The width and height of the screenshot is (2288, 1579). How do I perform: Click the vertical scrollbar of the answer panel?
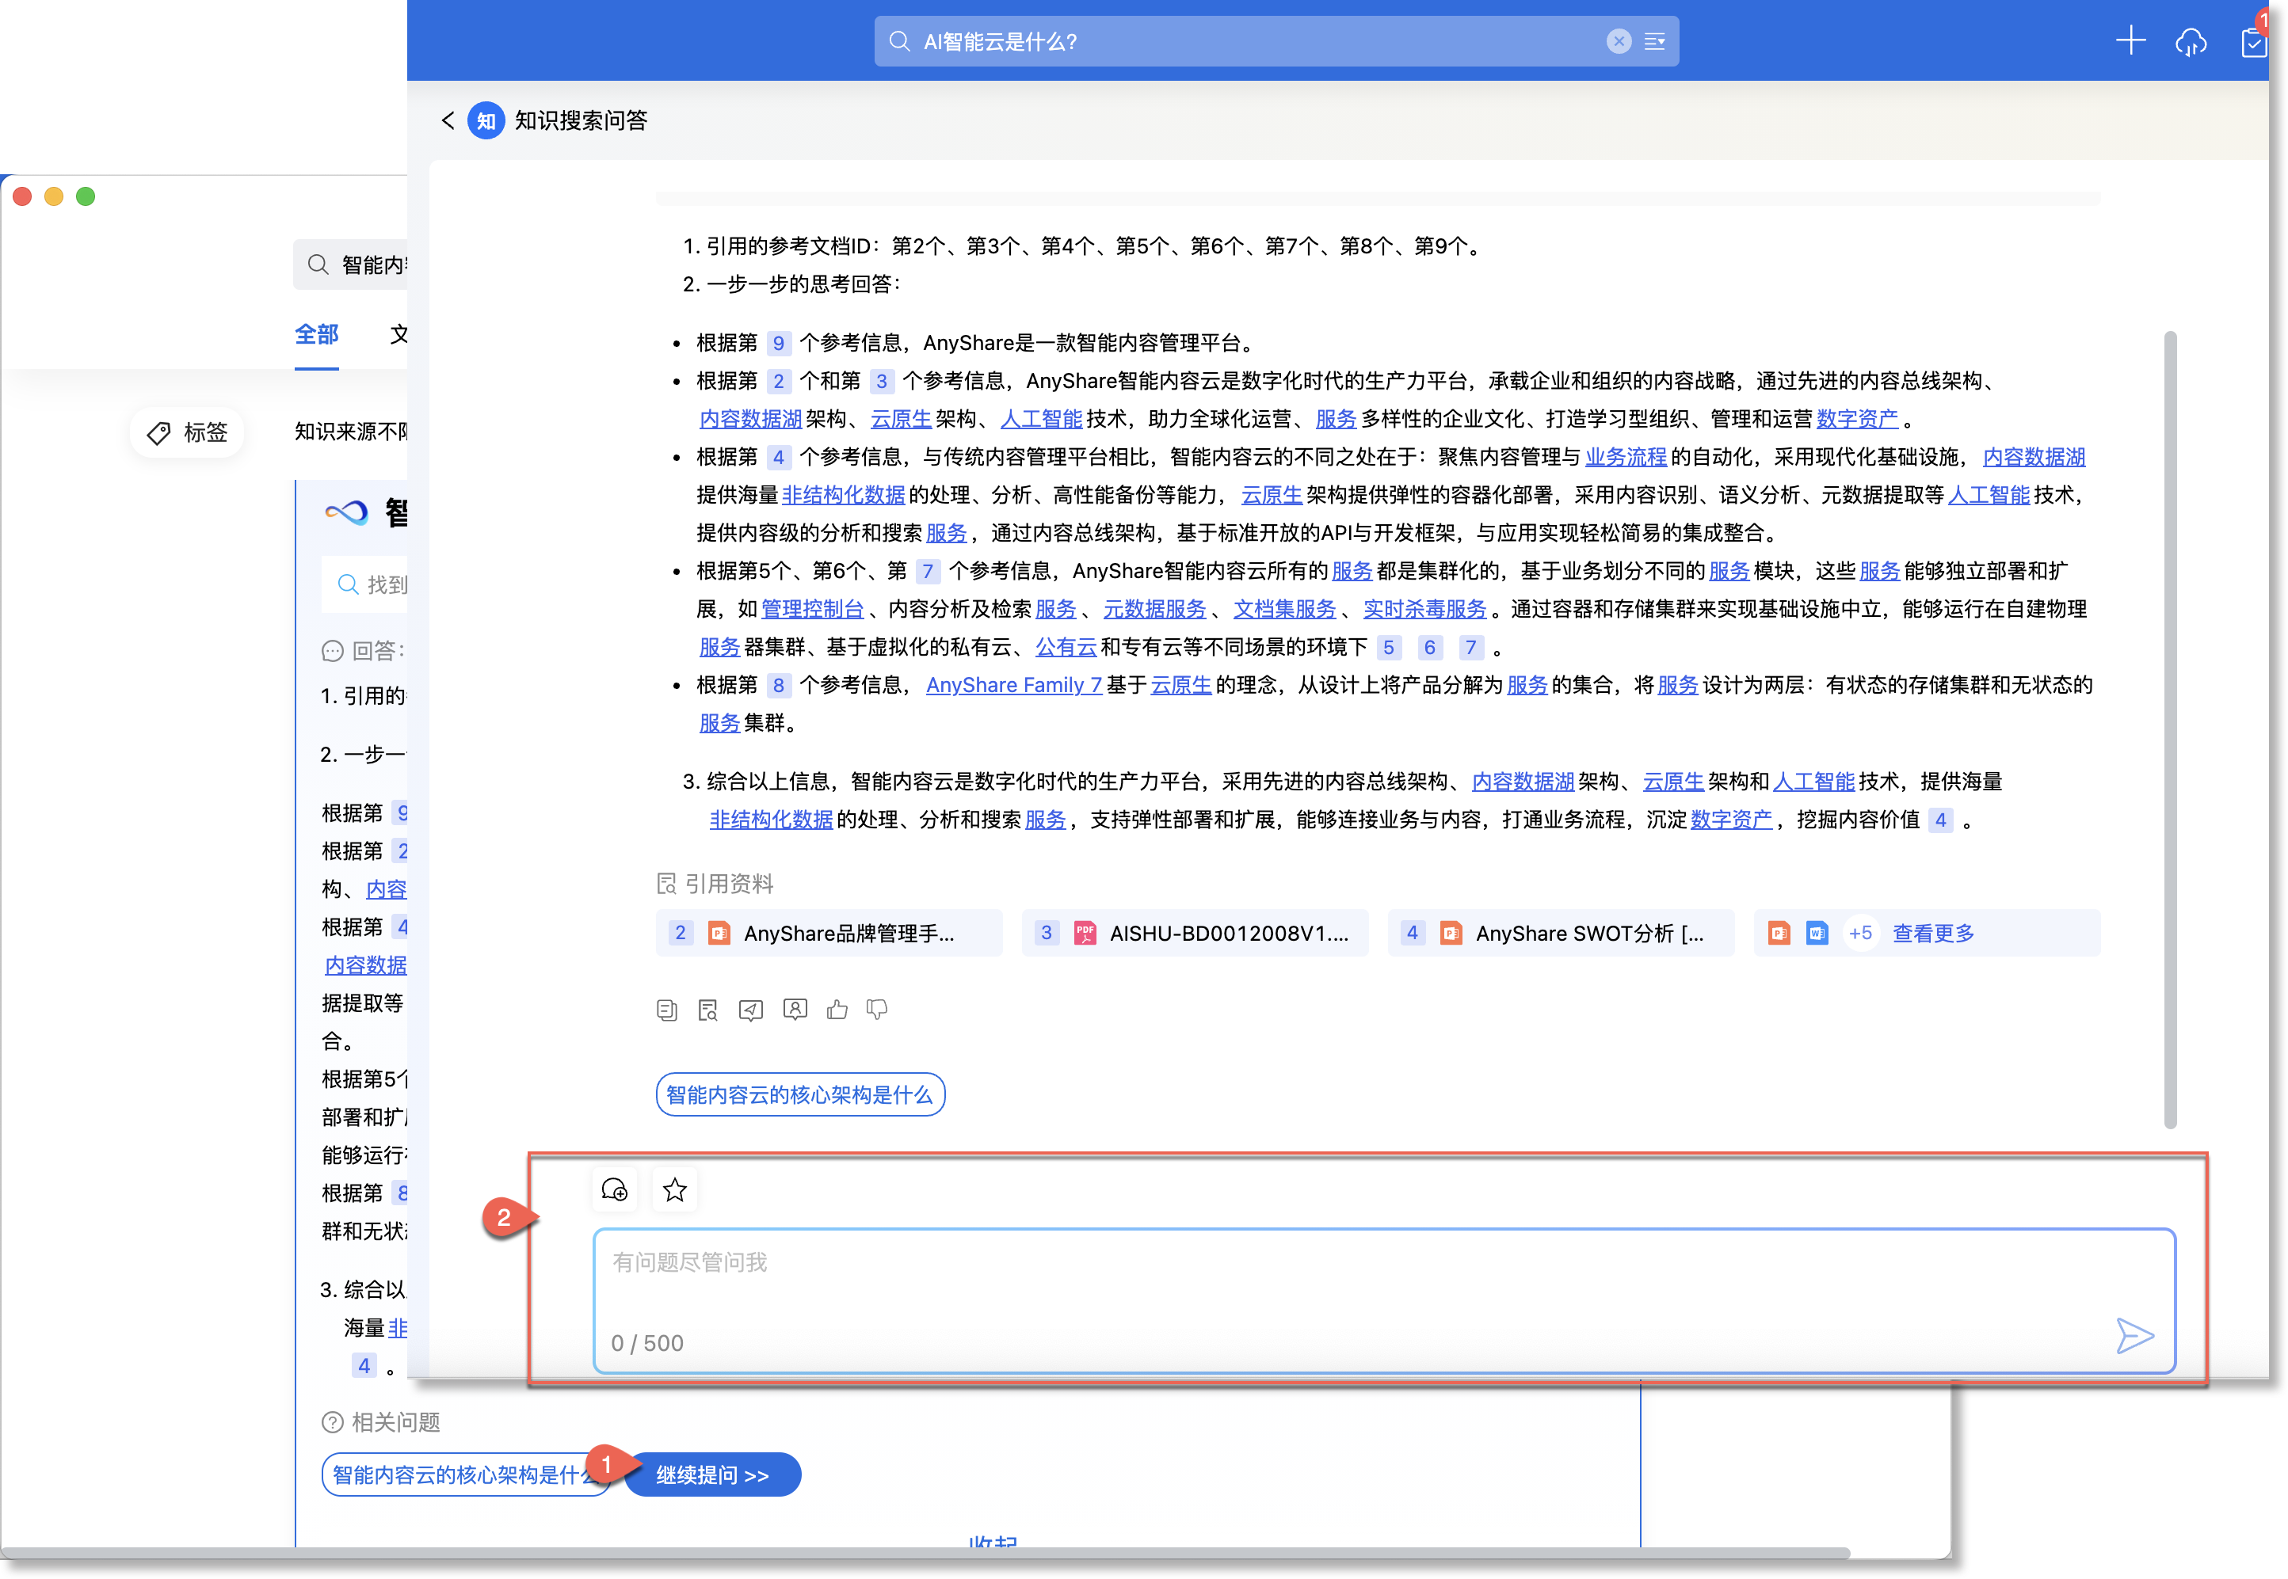pos(2170,729)
